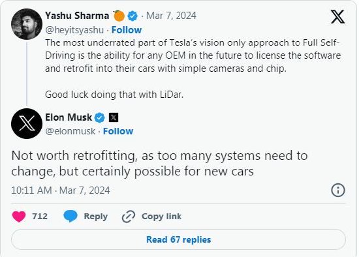Open Elon Musk's X avatar
Screen dimensions: 359x257
pos(27,123)
